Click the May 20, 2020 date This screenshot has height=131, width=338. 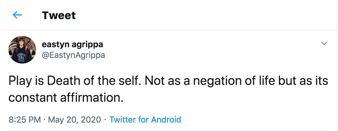point(74,119)
